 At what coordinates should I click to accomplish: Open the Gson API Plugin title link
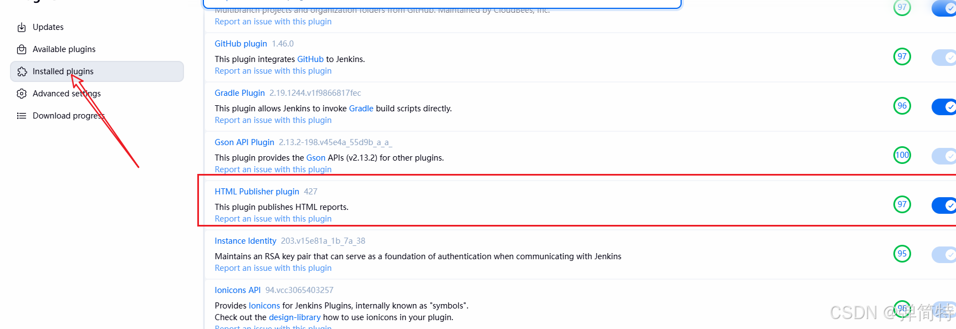tap(244, 142)
